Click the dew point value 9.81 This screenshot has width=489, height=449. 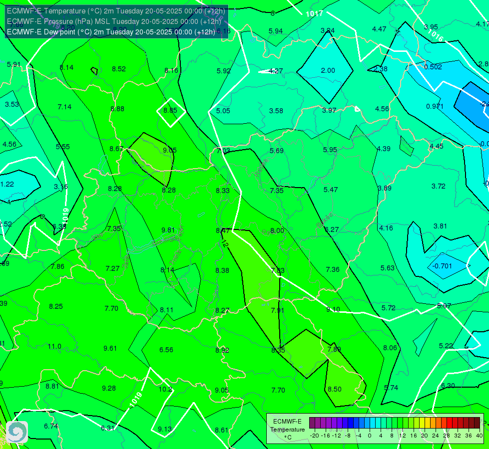coord(168,230)
